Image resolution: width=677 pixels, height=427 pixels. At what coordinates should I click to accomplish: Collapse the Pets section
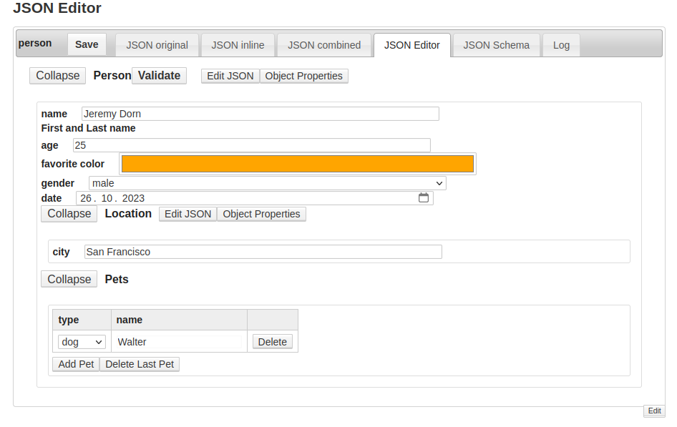click(x=69, y=280)
